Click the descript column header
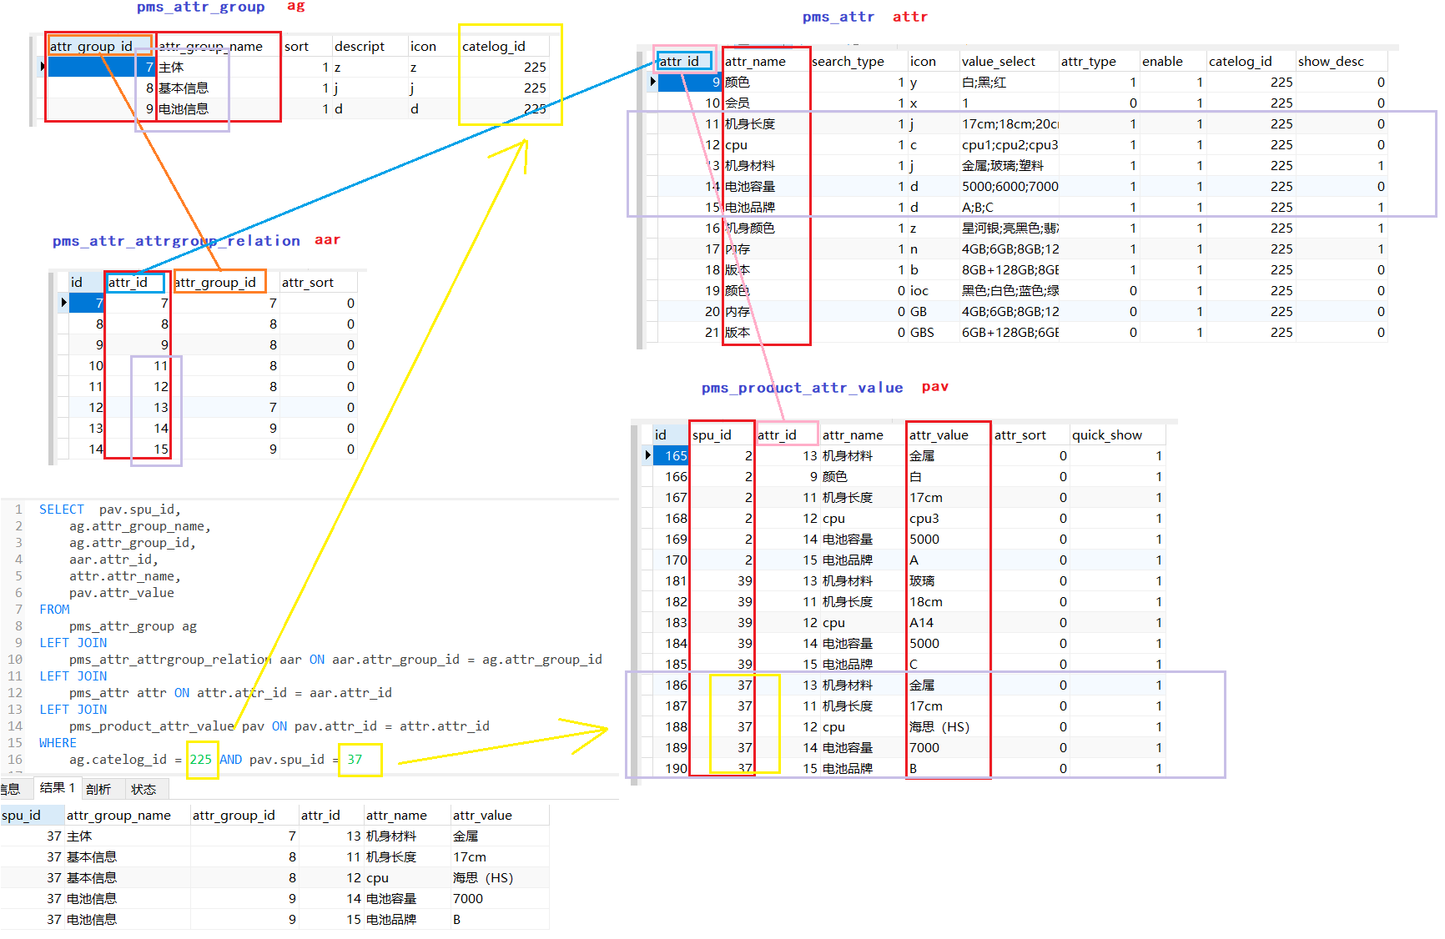1445x939 pixels. point(360,46)
